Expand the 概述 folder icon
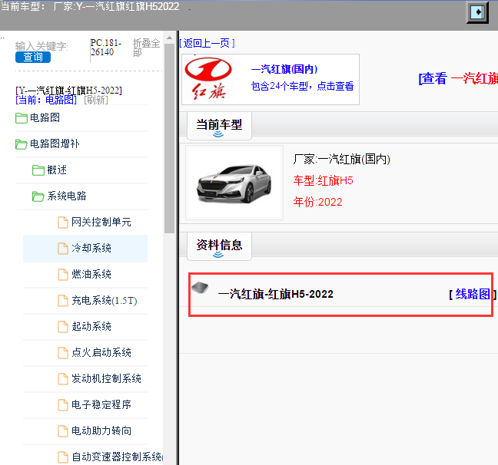The width and height of the screenshot is (498, 465). [38, 170]
